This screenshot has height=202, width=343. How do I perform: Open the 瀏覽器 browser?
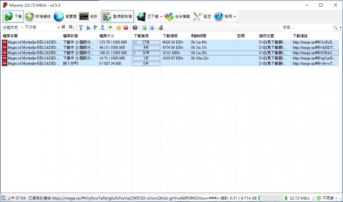click(x=65, y=16)
